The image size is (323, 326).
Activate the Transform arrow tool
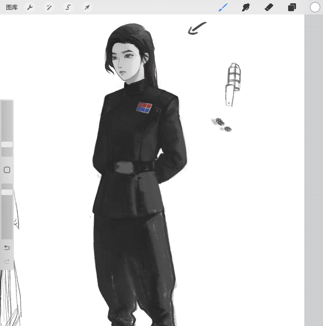click(x=87, y=7)
